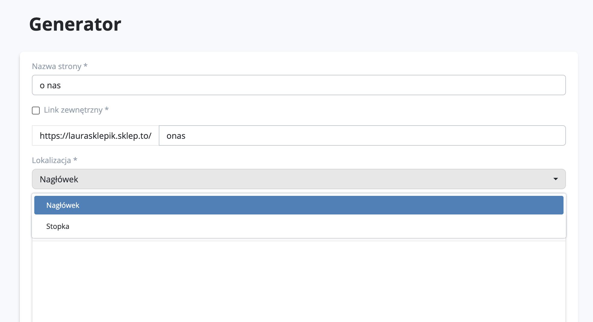Click the "o nas" text in name field
The height and width of the screenshot is (322, 593).
(50, 86)
